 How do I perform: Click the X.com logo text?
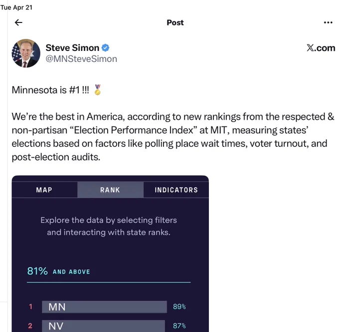pos(321,48)
